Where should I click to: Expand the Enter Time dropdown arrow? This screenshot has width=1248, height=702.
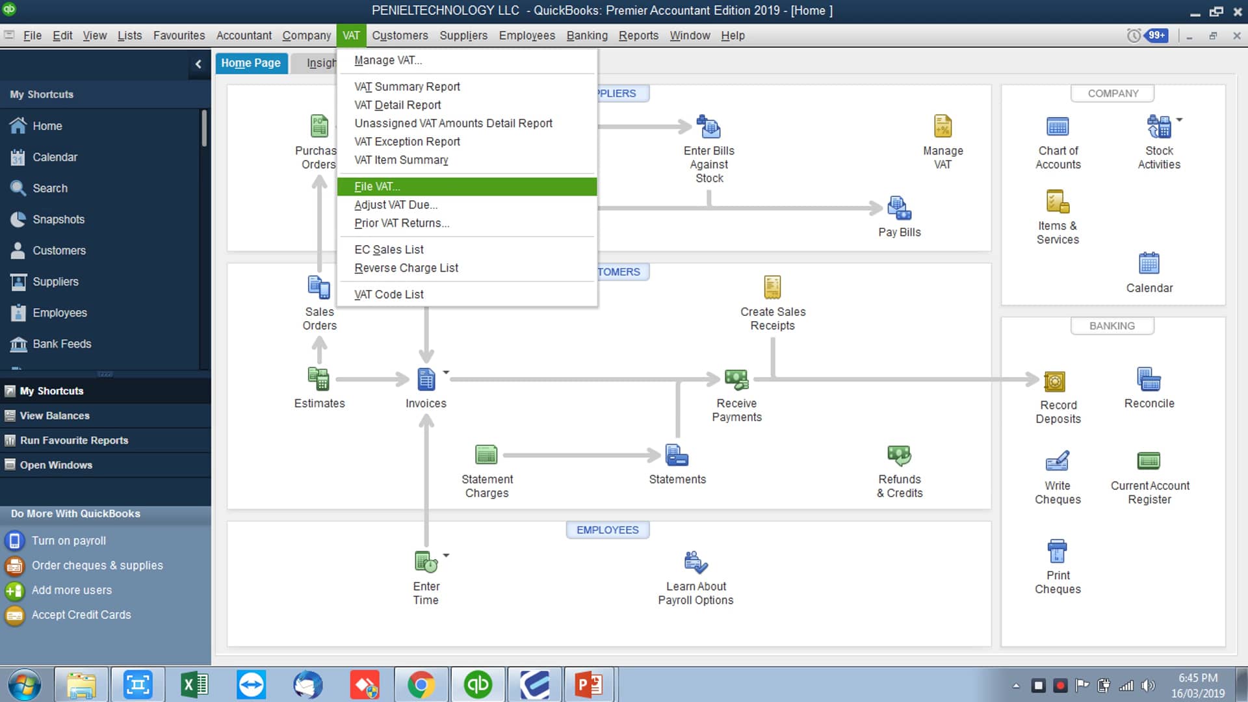point(446,555)
